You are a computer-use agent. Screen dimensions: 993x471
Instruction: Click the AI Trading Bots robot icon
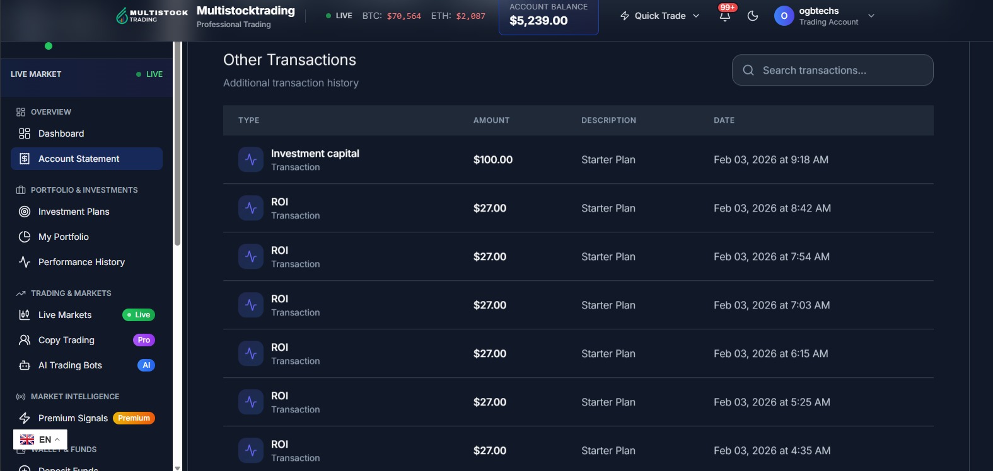(x=25, y=365)
